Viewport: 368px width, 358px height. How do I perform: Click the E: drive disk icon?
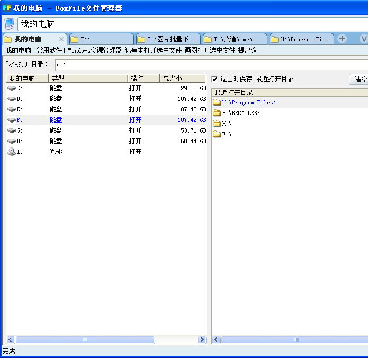point(11,109)
